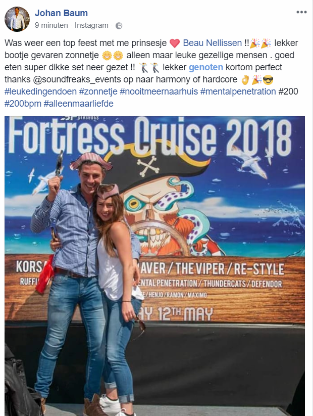Open Johan Baum's profile name link
The height and width of the screenshot is (416, 313).
(x=61, y=13)
